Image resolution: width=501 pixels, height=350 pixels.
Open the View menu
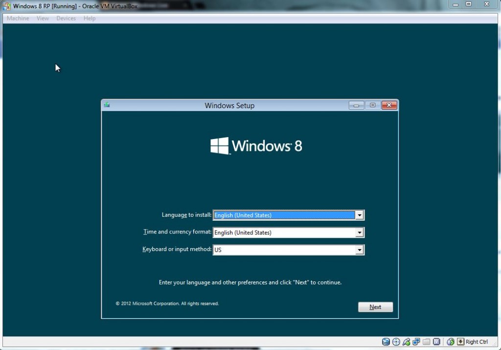coord(43,18)
